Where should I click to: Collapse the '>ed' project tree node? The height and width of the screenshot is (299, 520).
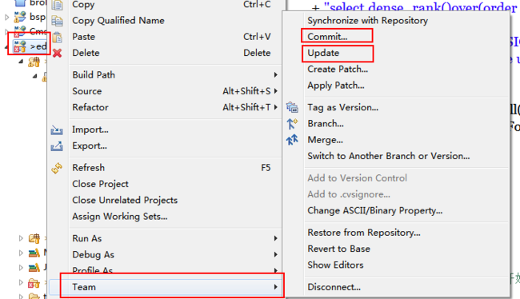click(7, 46)
